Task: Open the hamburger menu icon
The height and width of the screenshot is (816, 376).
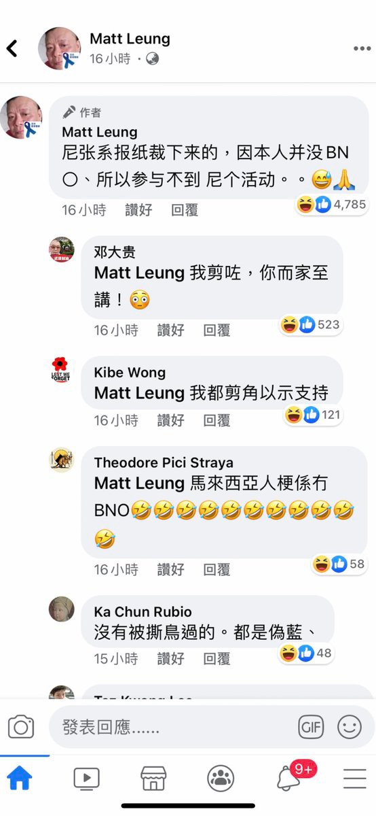Action: 355,779
